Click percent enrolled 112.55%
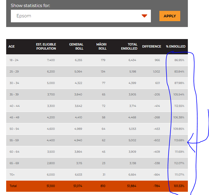This screenshot has height=195, width=209. pyautogui.click(x=179, y=106)
